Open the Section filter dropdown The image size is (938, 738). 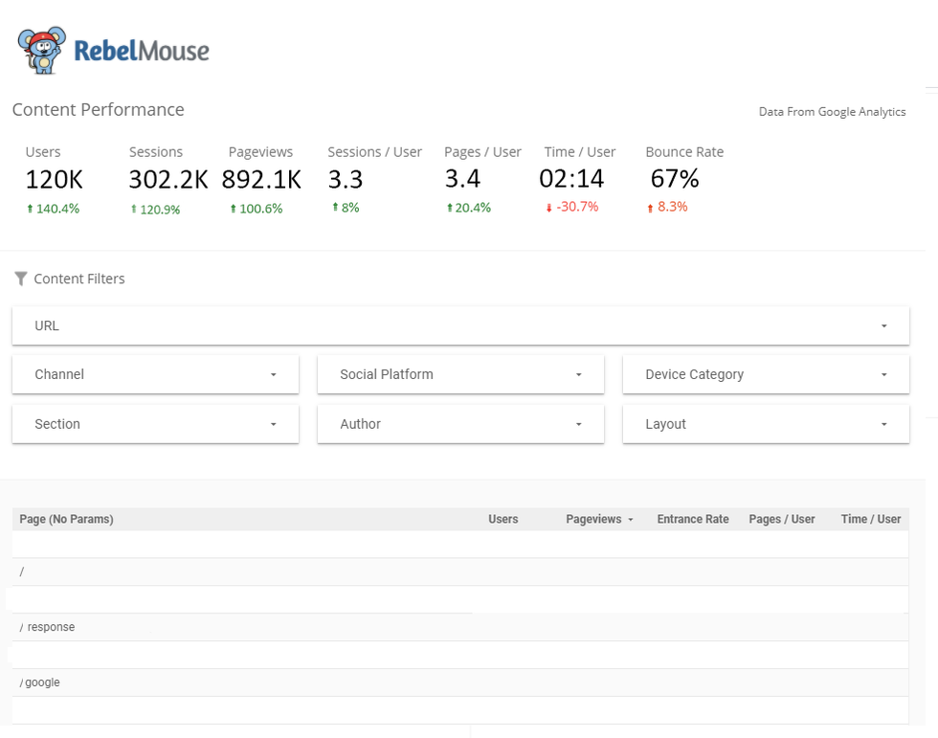(x=155, y=424)
